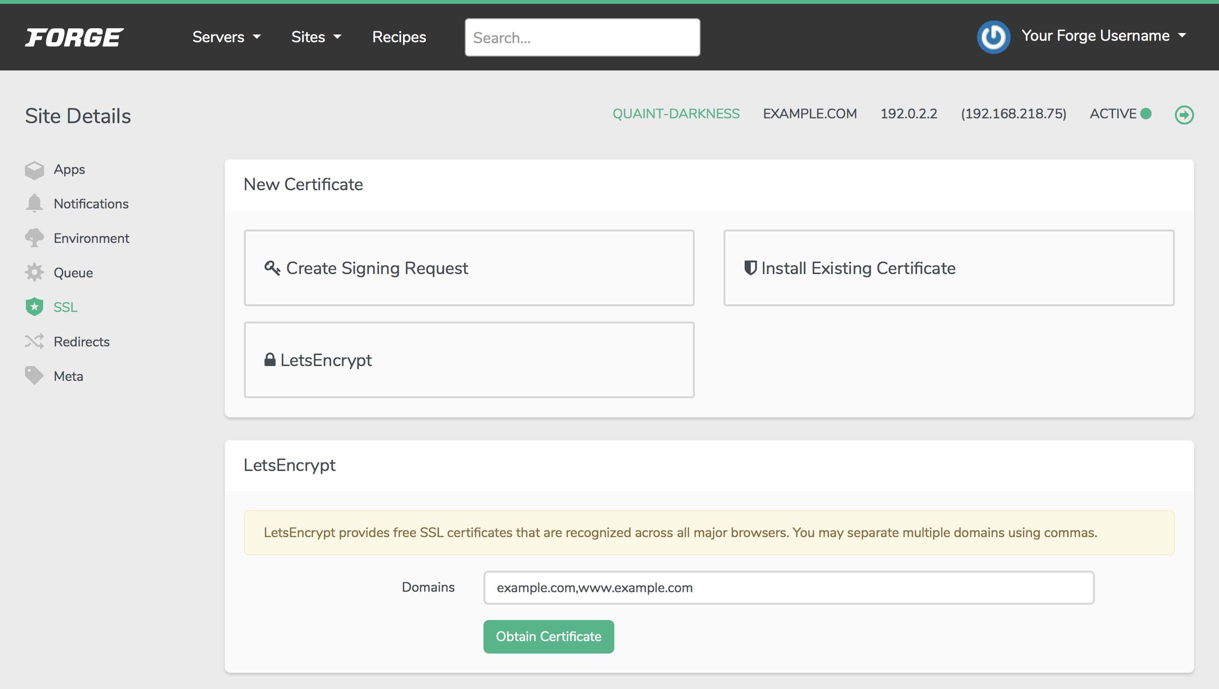Open the QUAINT-DARKNESS server link
Viewport: 1219px width, 689px height.
pos(676,114)
